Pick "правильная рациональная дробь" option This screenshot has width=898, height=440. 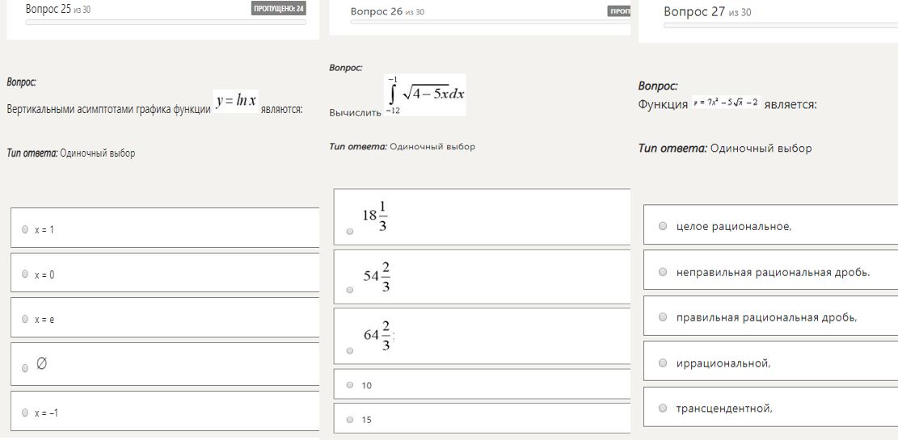point(663,317)
